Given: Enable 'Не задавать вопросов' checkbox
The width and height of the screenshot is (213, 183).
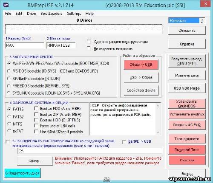Looking at the screenshot, I should pos(89,48).
